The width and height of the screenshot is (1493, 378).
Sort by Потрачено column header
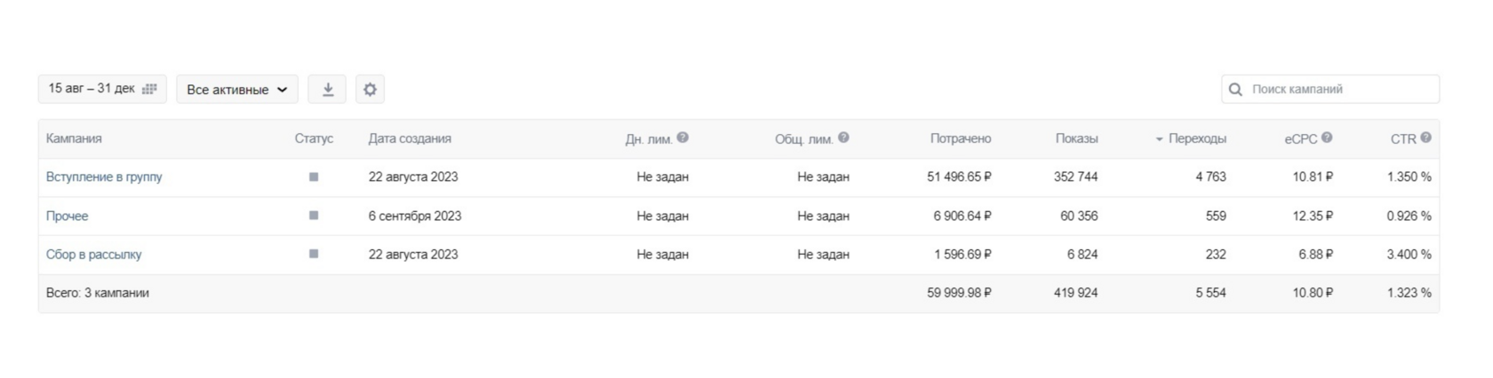point(960,138)
